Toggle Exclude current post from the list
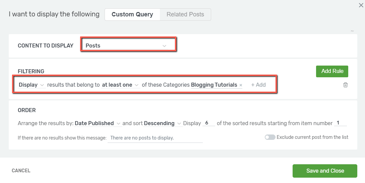The image size is (365, 183). (x=270, y=137)
